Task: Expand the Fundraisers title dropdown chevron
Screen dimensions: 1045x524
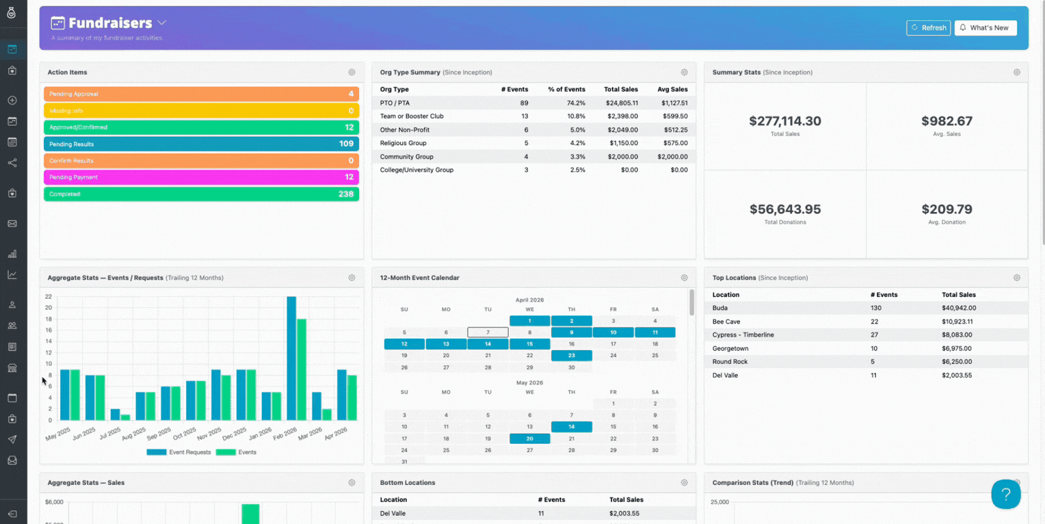Action: coord(162,23)
